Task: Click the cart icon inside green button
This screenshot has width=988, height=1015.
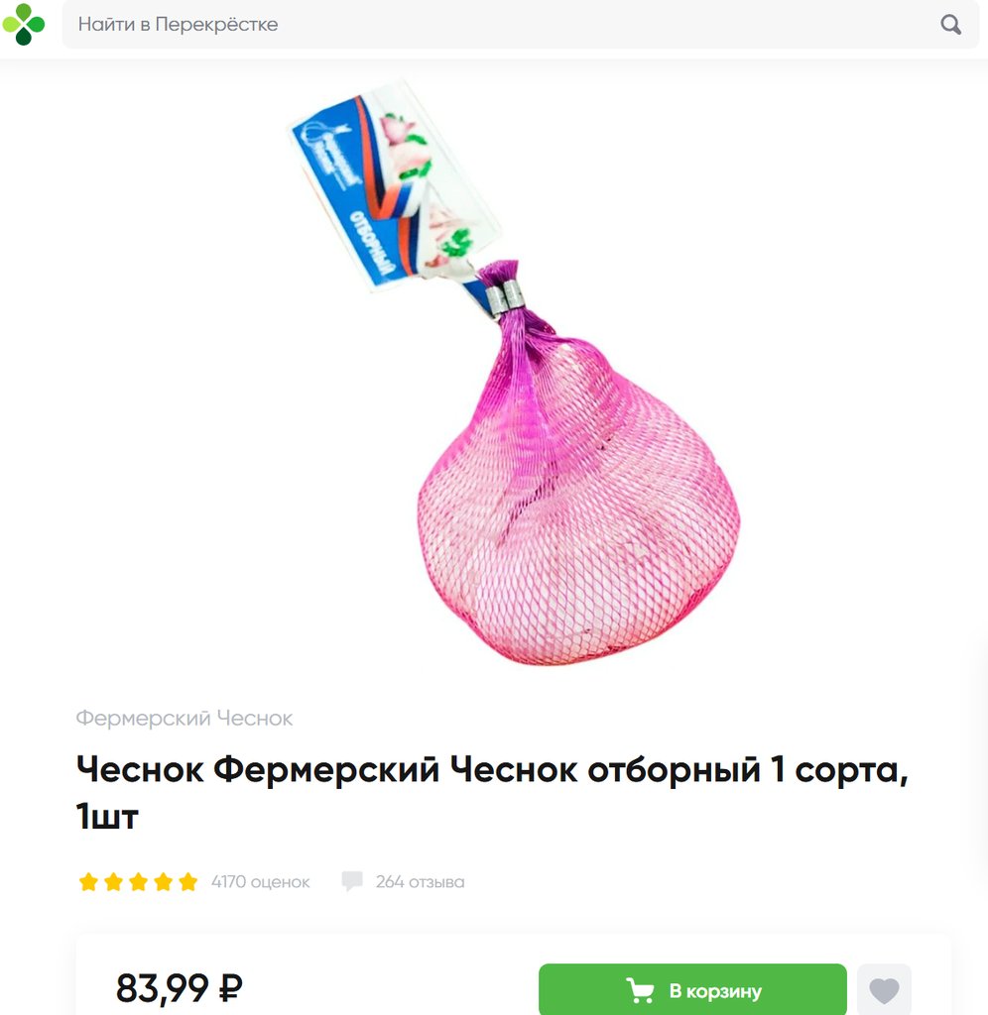Action: pos(640,991)
